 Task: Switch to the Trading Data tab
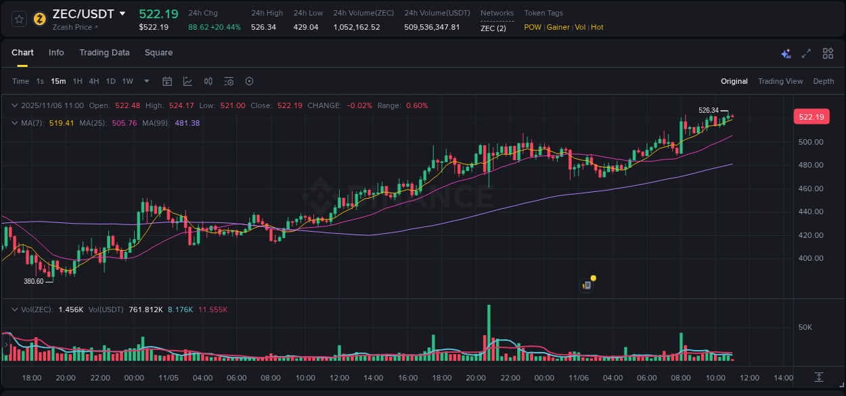pyautogui.click(x=104, y=53)
